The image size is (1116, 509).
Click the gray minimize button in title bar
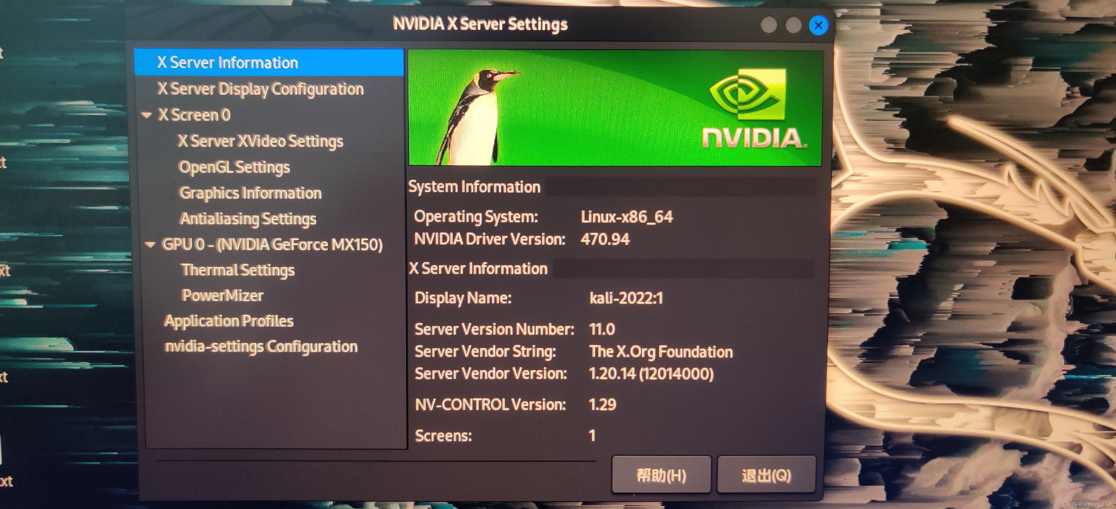[x=769, y=25]
